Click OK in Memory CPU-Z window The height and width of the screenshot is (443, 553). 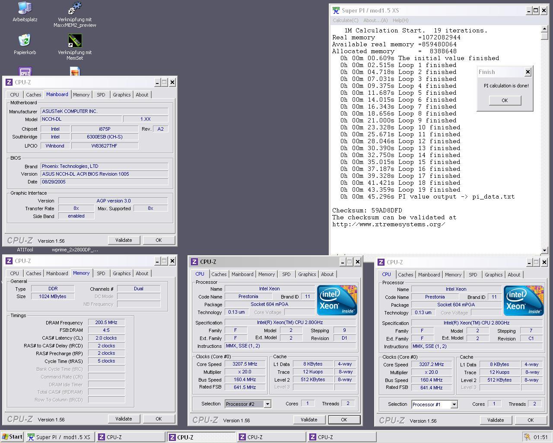pyautogui.click(x=159, y=419)
